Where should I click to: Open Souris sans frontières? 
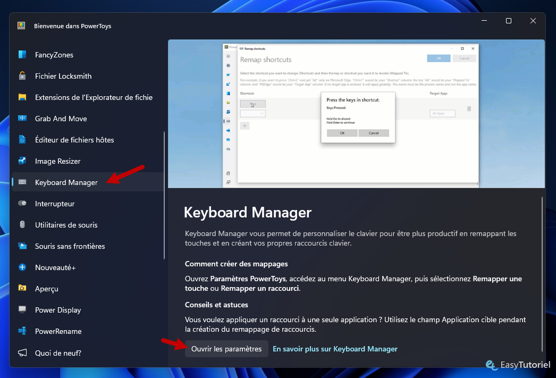pos(88,246)
